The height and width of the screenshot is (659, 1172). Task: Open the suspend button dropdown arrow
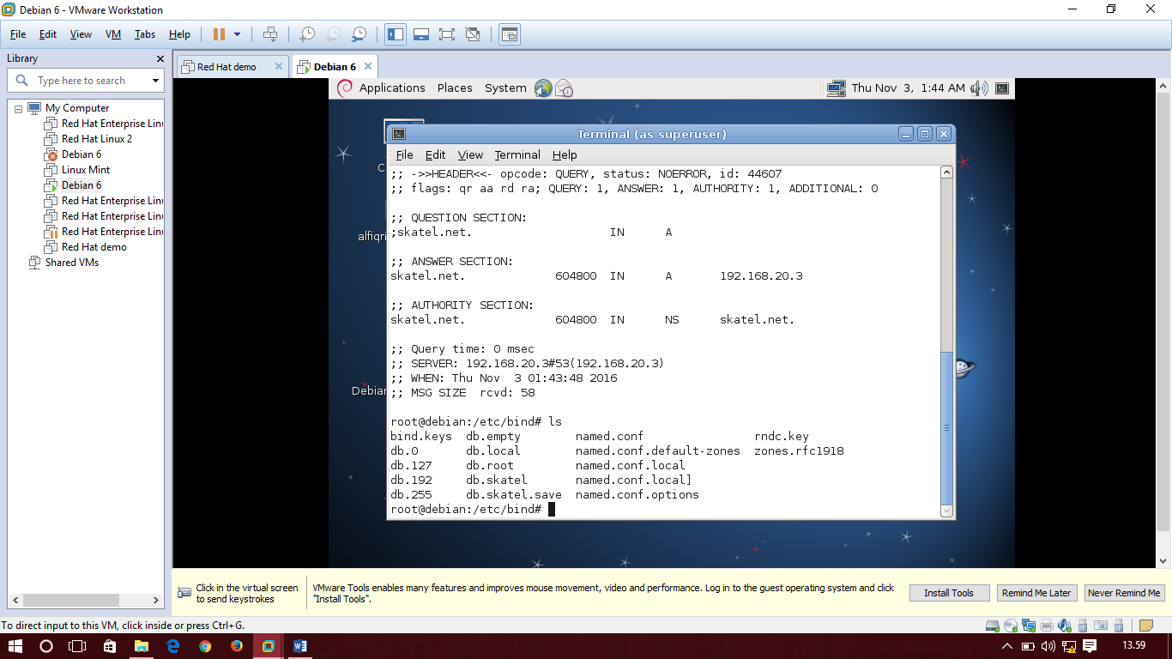pyautogui.click(x=237, y=34)
